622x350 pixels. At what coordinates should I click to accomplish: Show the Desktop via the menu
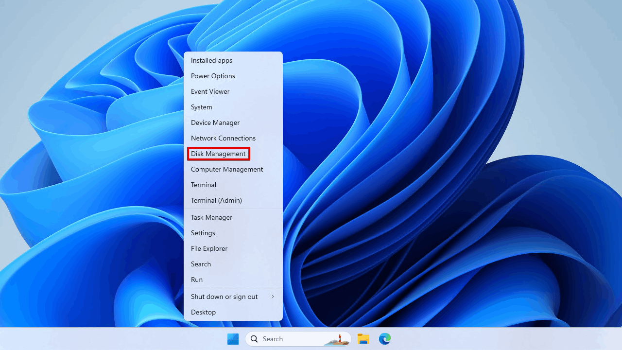[203, 312]
